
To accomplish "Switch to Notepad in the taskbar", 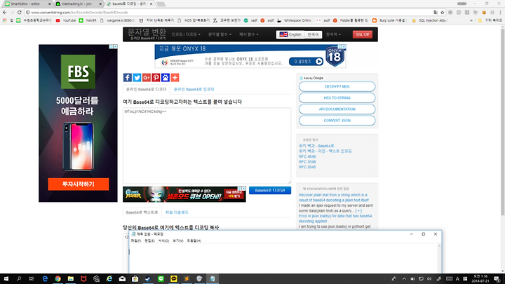I will tap(213, 279).
